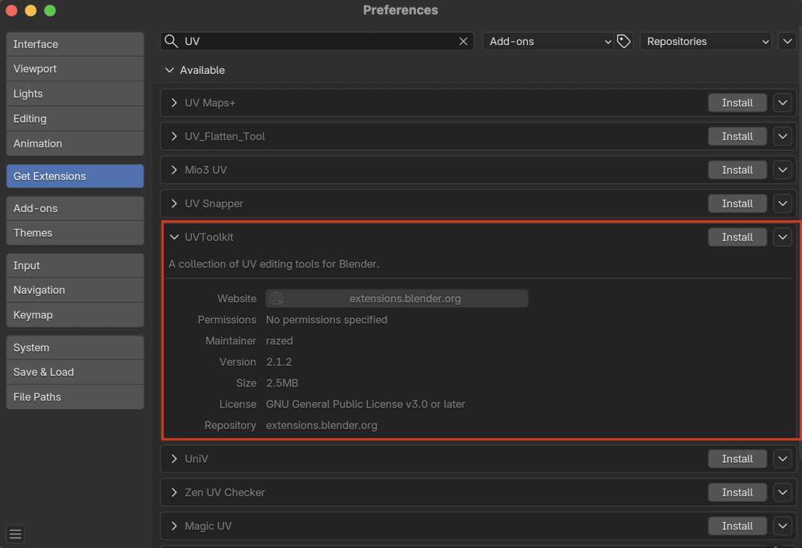Install the Magic UV extension
Screen dimensions: 802x548
click(x=737, y=526)
